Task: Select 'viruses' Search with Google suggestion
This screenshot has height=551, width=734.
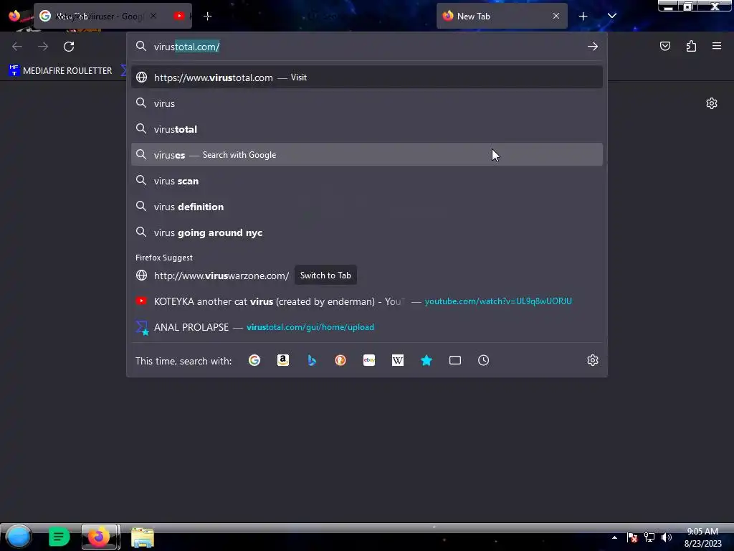Action: [366, 155]
